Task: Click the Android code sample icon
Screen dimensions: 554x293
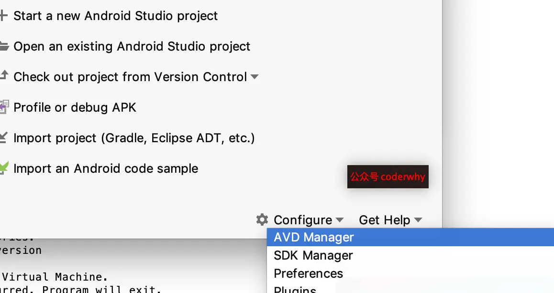Action: [4, 168]
